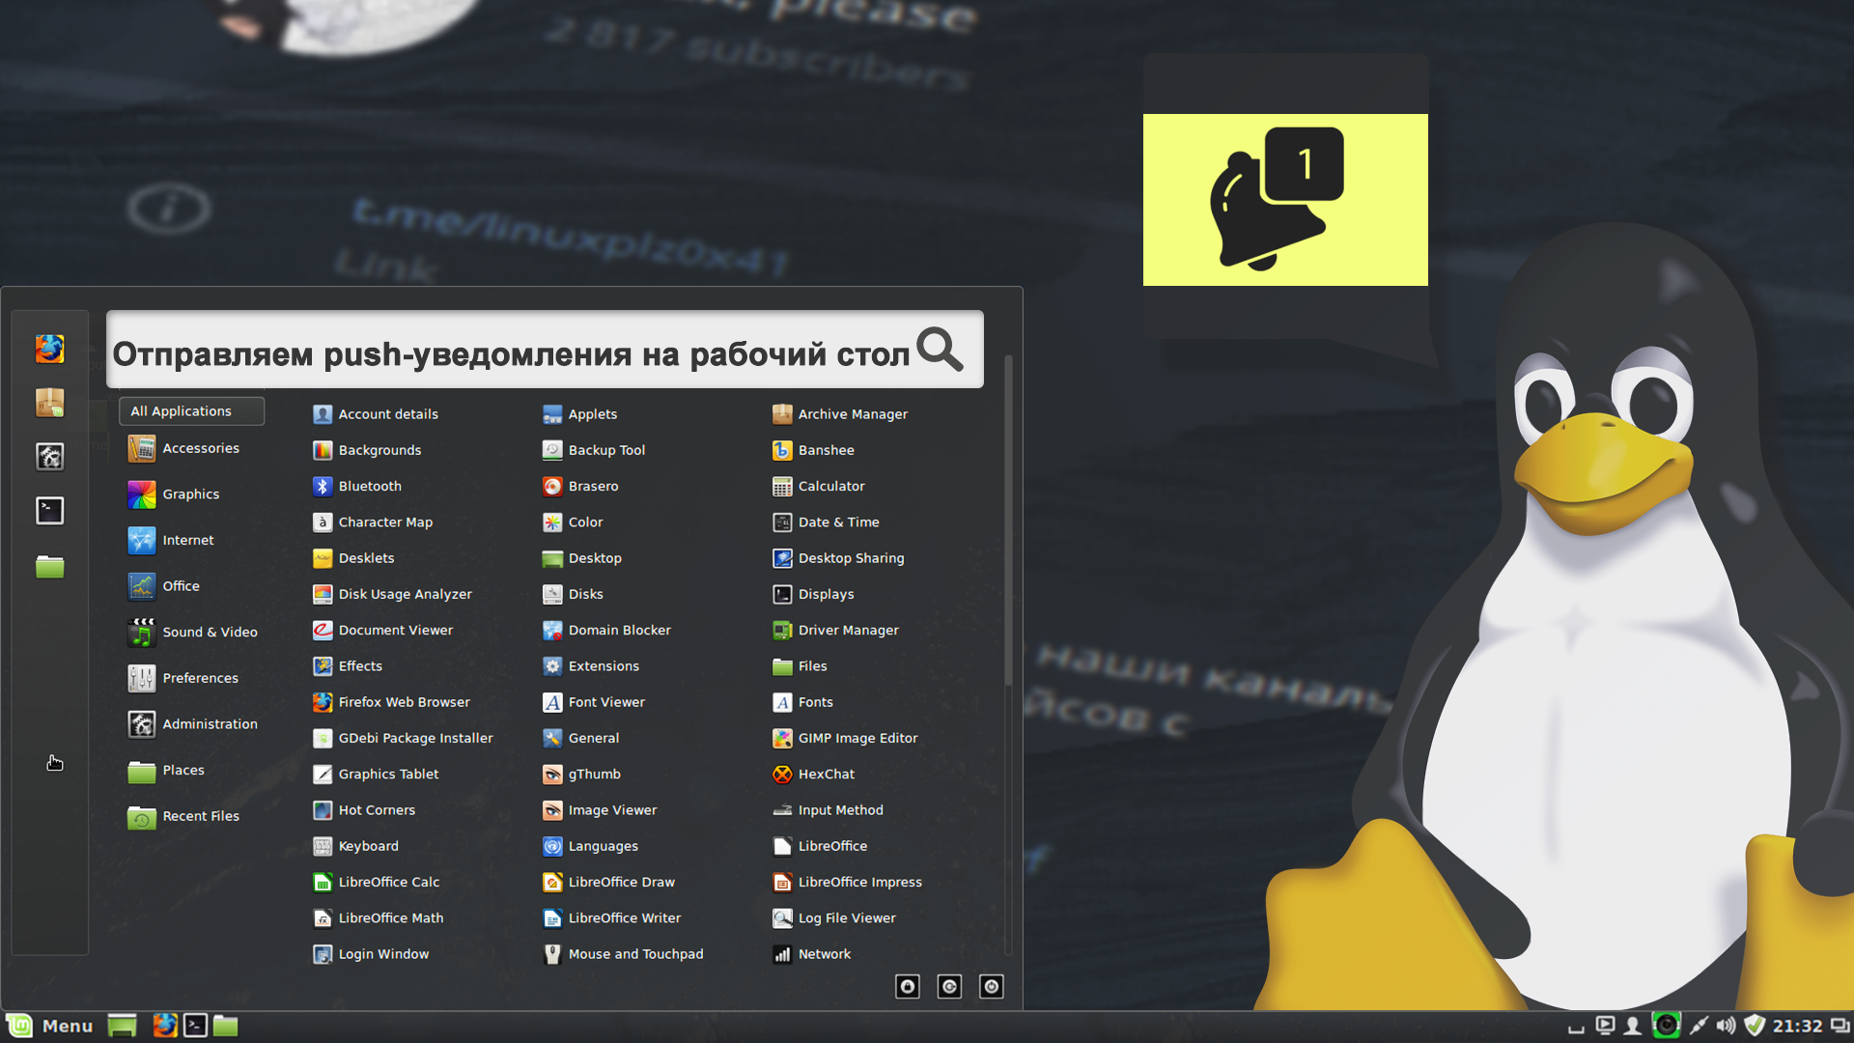Click the menu search input field

[512, 352]
